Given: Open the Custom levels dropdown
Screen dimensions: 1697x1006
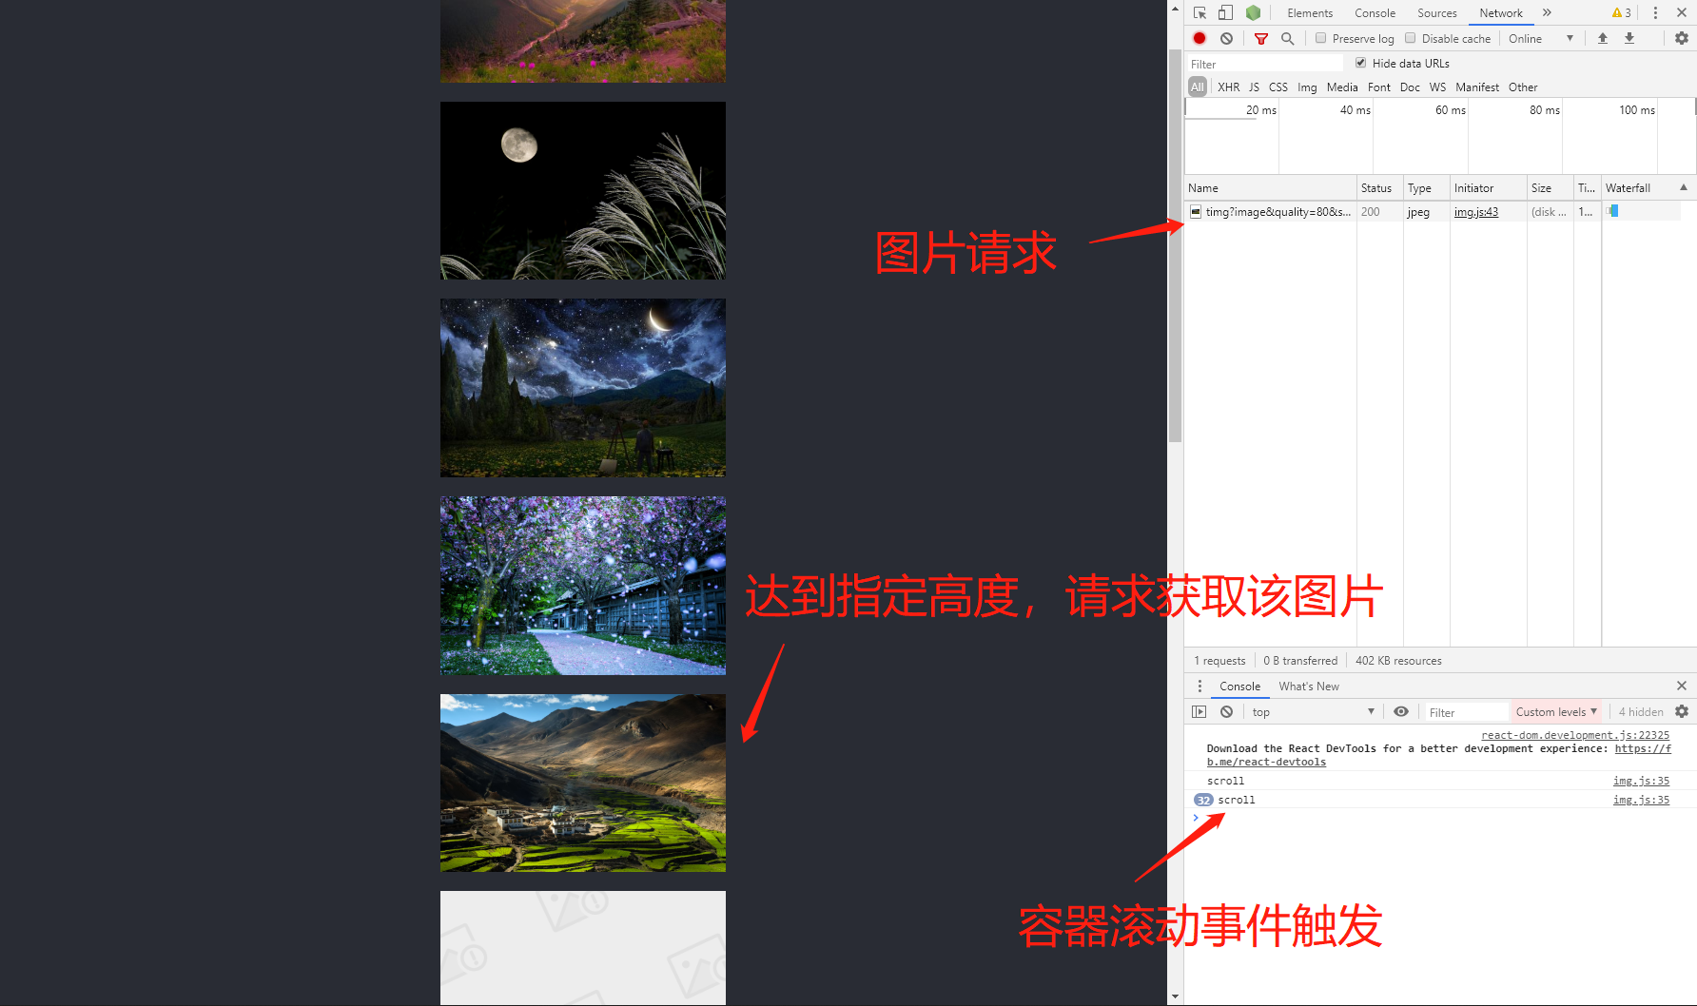Looking at the screenshot, I should 1556,712.
